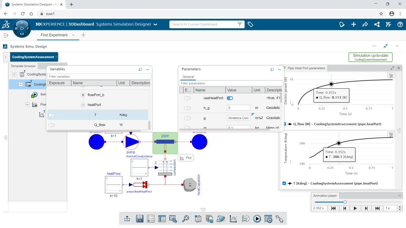Viewport: 406px width, 228px height.
Task: Jump animation to end
Action: coord(377,208)
